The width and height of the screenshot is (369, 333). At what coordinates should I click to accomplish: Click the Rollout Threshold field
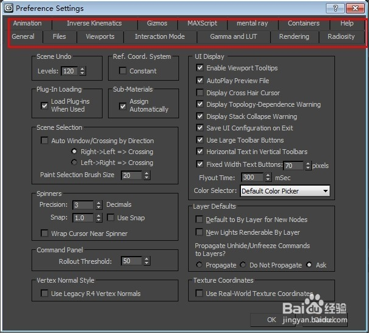click(x=132, y=261)
